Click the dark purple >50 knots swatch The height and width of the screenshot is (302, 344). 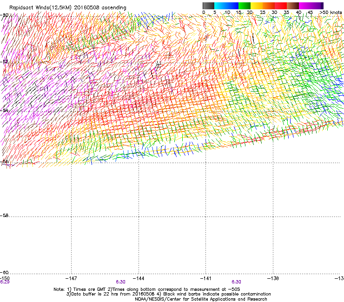[x=322, y=6]
